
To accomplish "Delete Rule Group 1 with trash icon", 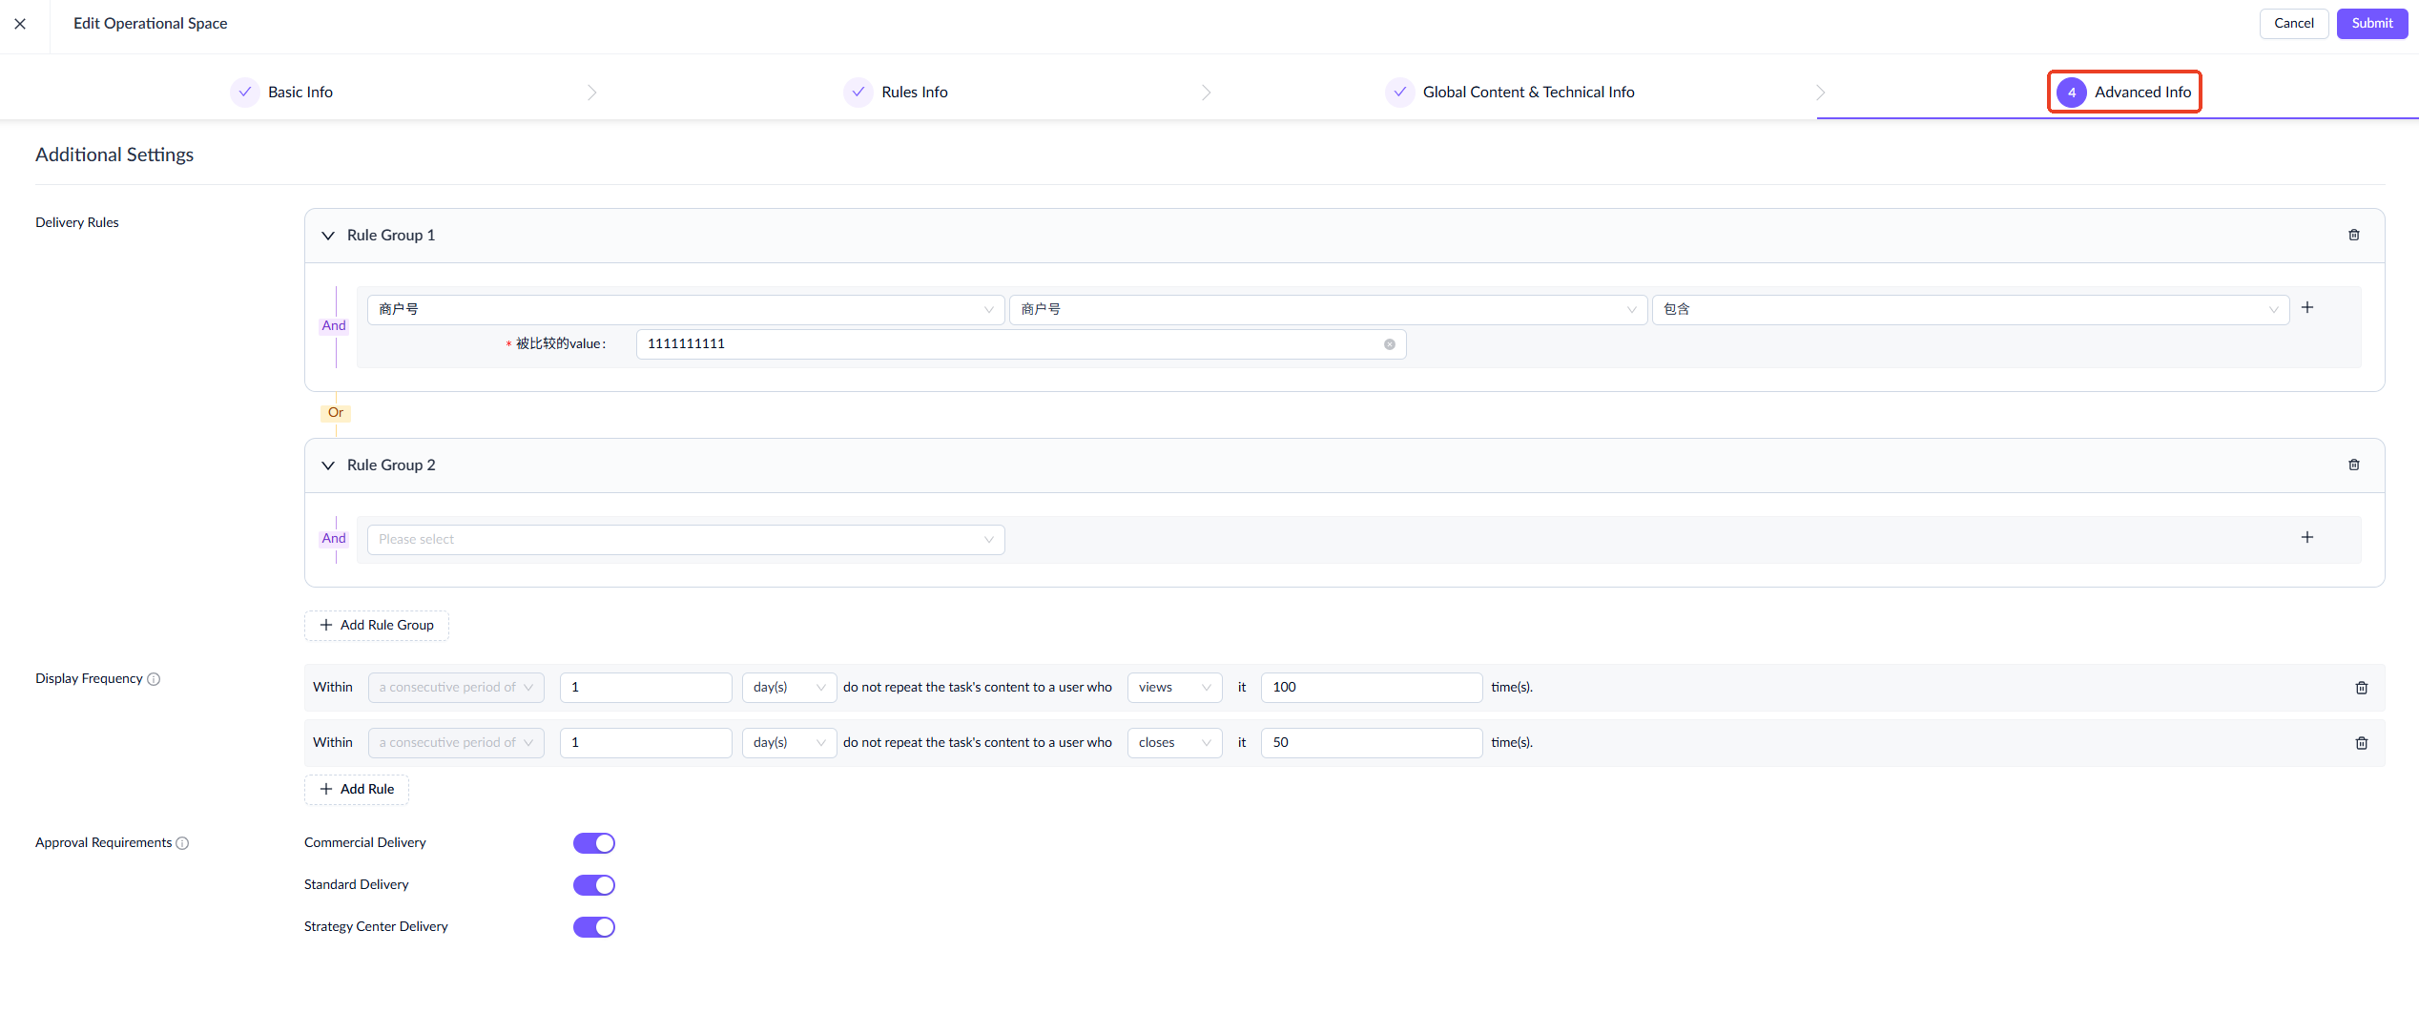I will (x=2353, y=235).
